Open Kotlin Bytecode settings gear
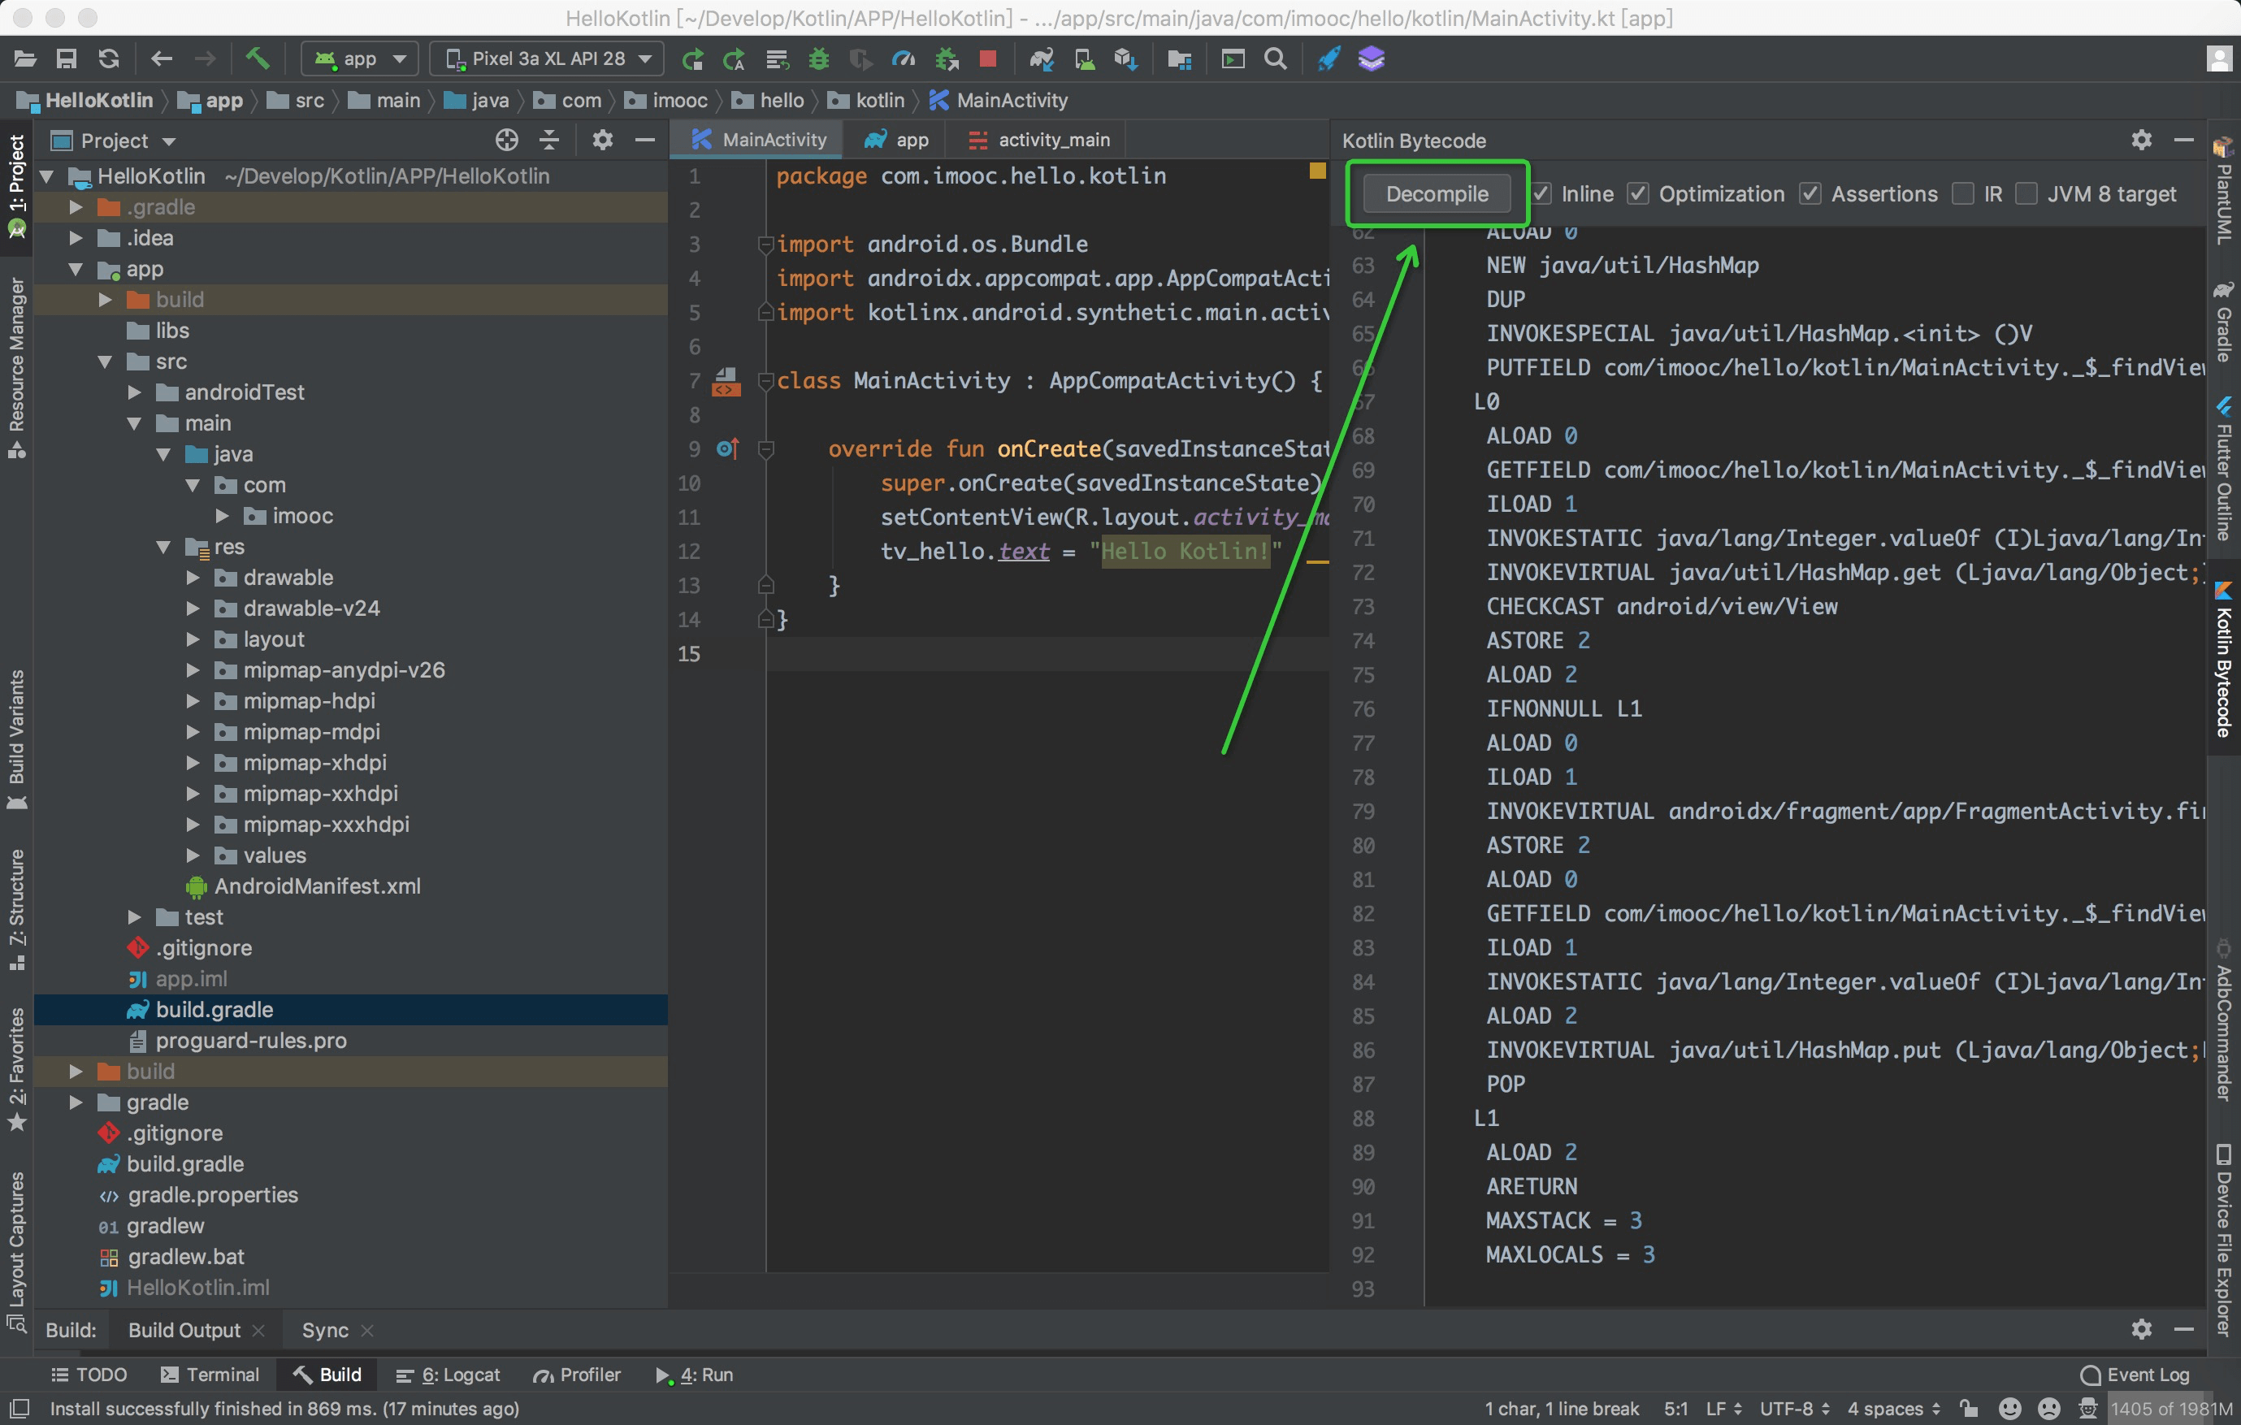 [x=2141, y=141]
